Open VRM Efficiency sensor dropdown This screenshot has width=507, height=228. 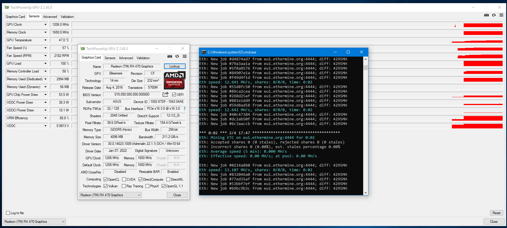point(45,118)
